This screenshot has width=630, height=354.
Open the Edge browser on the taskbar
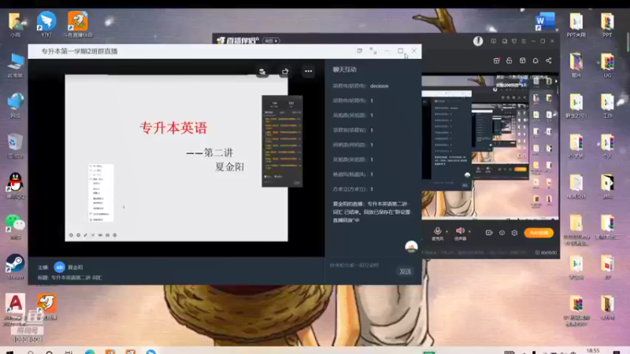(x=90, y=352)
